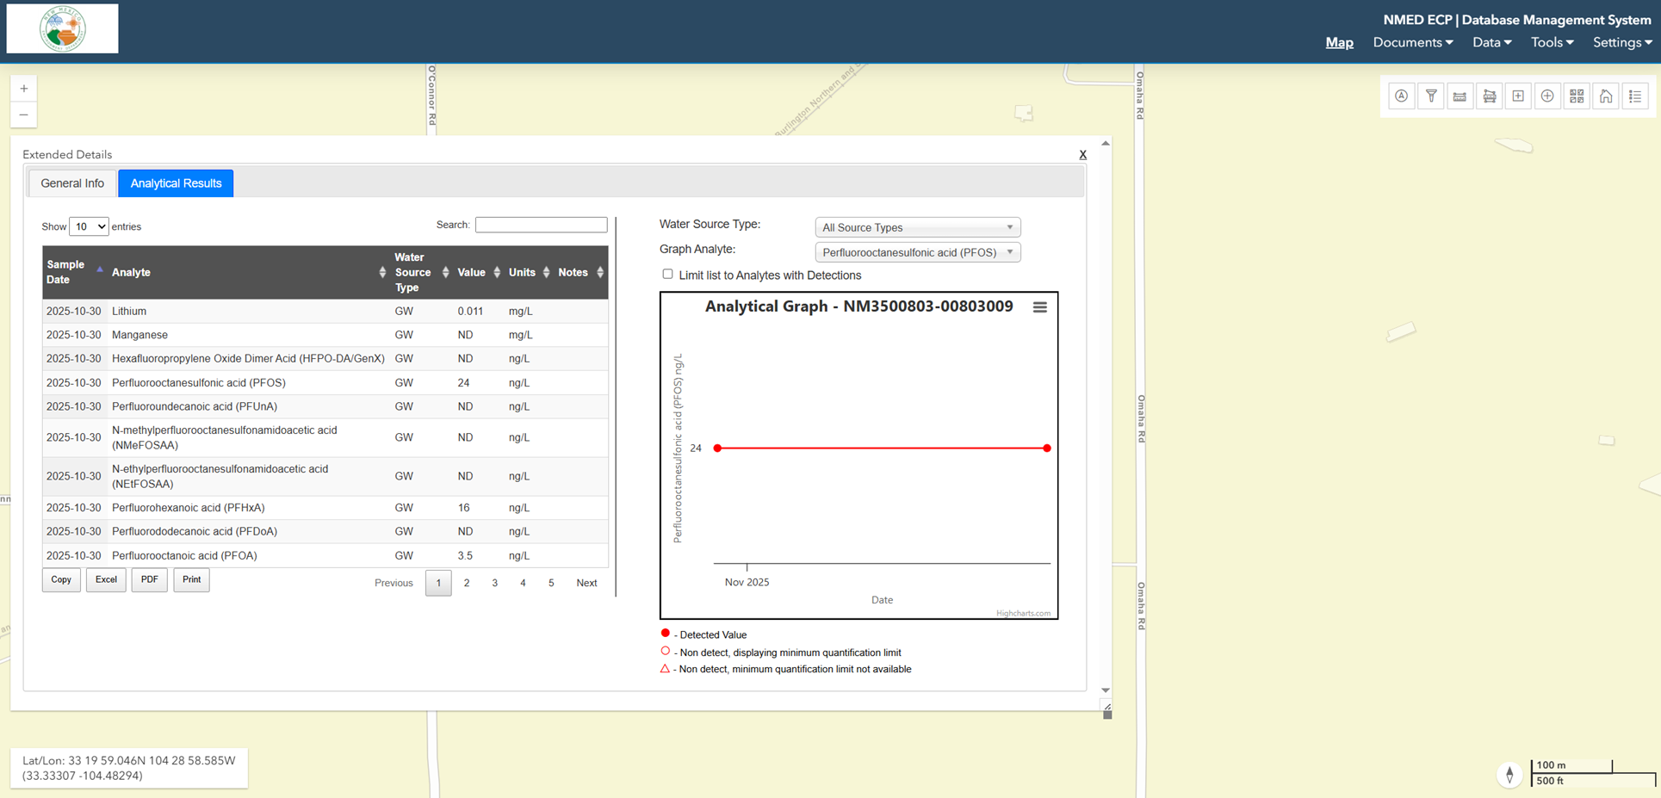1661x798 pixels.
Task: Click the filter funnel icon in map toolbar
Action: [1431, 96]
